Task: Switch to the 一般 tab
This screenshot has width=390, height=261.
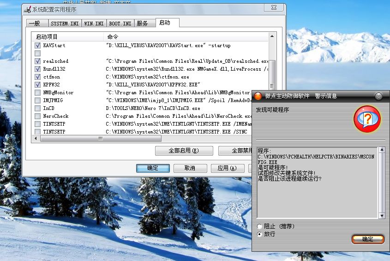Action: [x=37, y=23]
